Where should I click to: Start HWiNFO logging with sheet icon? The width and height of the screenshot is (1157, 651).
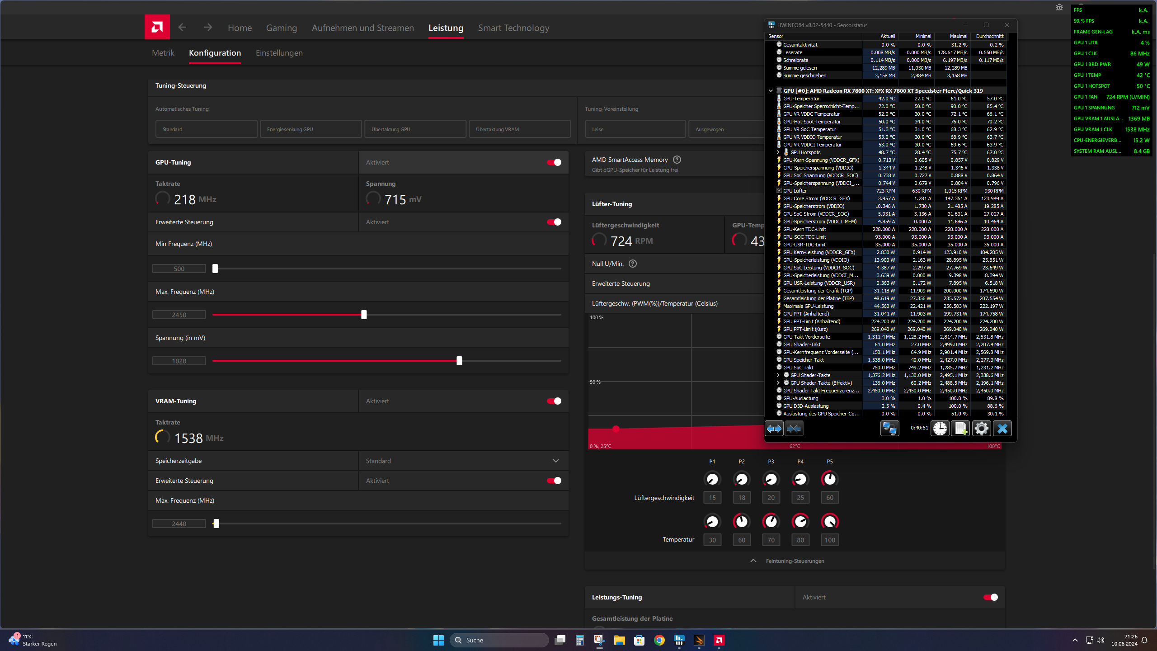pos(960,428)
